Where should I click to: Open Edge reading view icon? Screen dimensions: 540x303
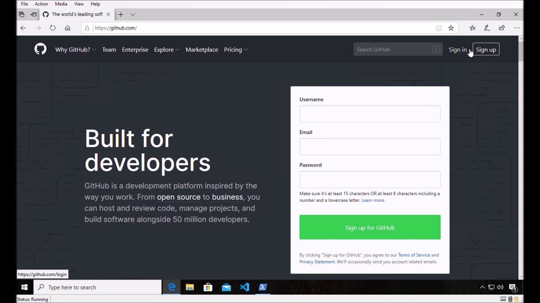[x=439, y=28]
